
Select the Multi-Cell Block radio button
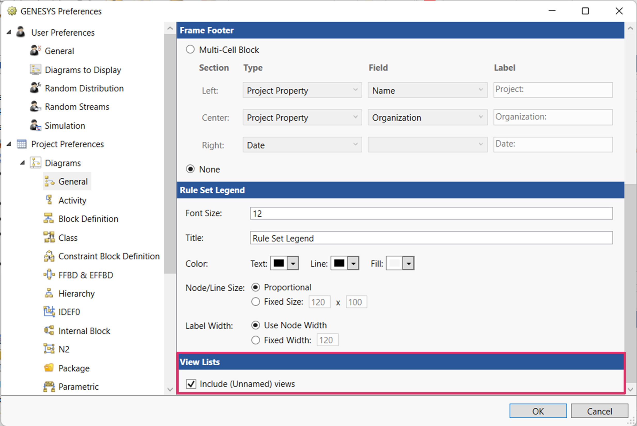pos(190,50)
